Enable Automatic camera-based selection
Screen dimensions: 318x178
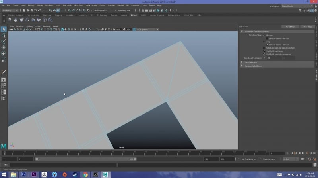[264, 48]
